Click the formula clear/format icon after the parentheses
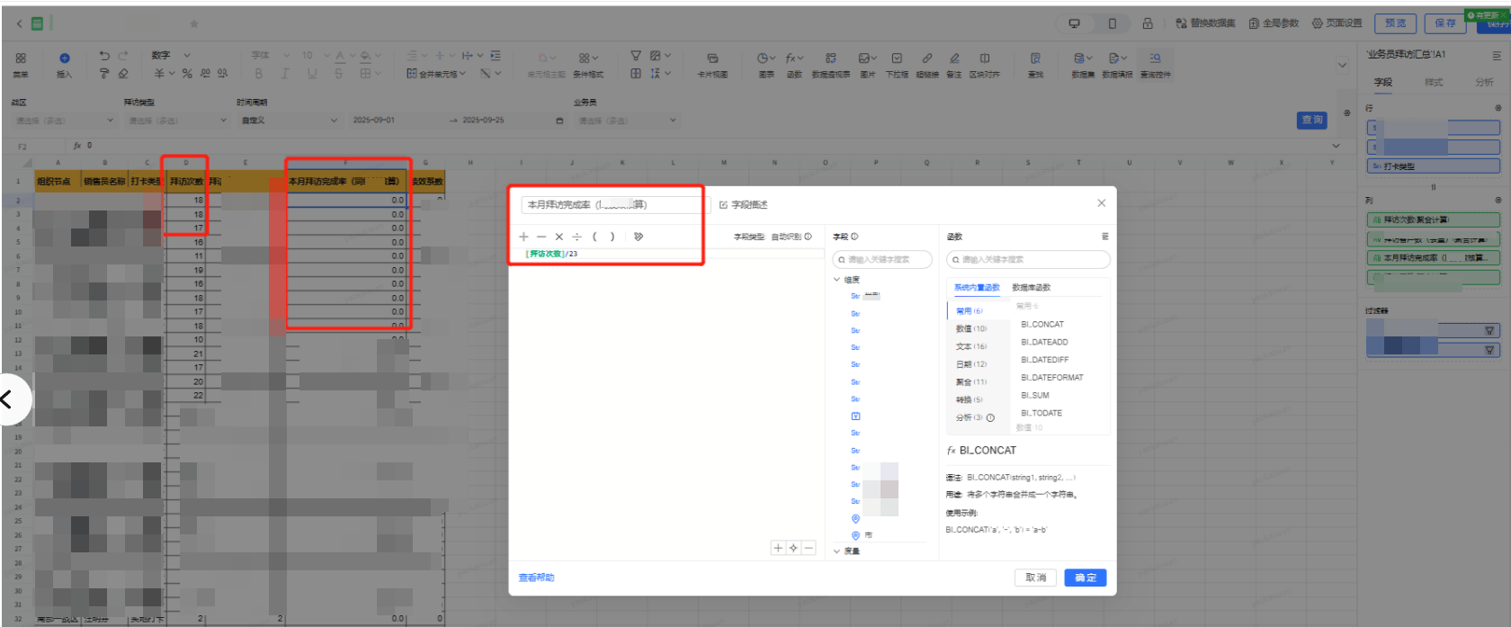1511x627 pixels. 639,237
